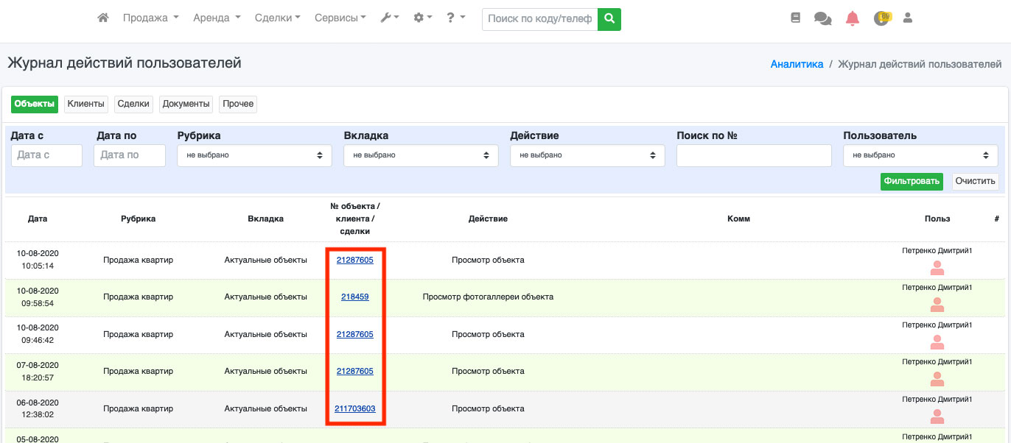
Task: Open the chat messages icon
Action: click(x=822, y=18)
